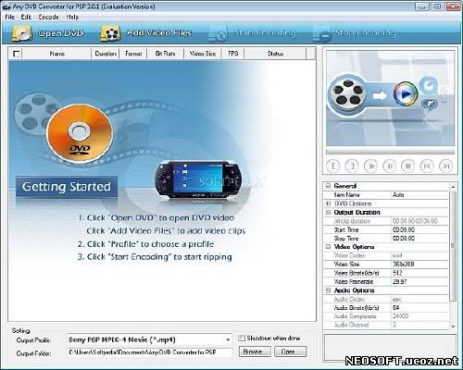Image resolution: width=463 pixels, height=370 pixels.
Task: Click the Audio Samplerate value 24000
Action: tap(419, 316)
